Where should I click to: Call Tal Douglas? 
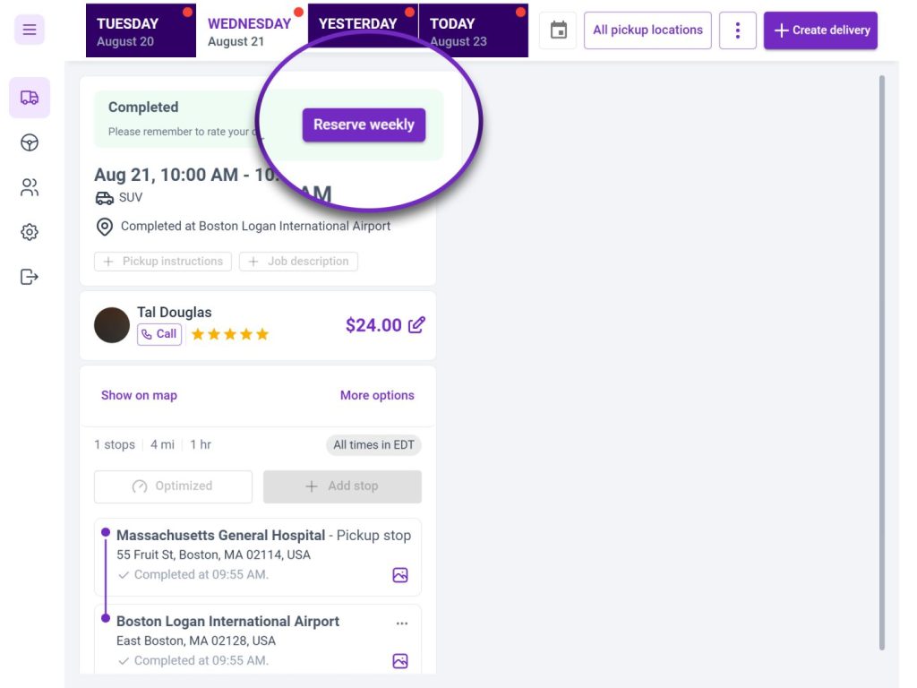click(159, 334)
